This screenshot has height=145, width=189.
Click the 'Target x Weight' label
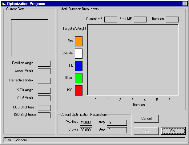click(x=74, y=29)
